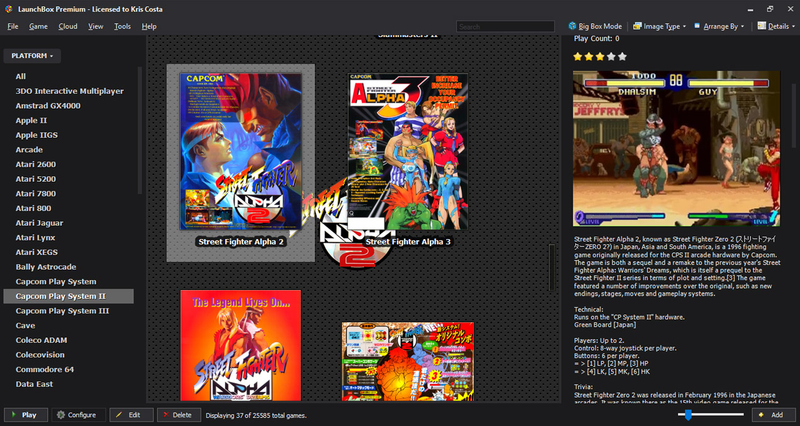The height and width of the screenshot is (426, 800).
Task: Add a new game
Action: tap(774, 415)
